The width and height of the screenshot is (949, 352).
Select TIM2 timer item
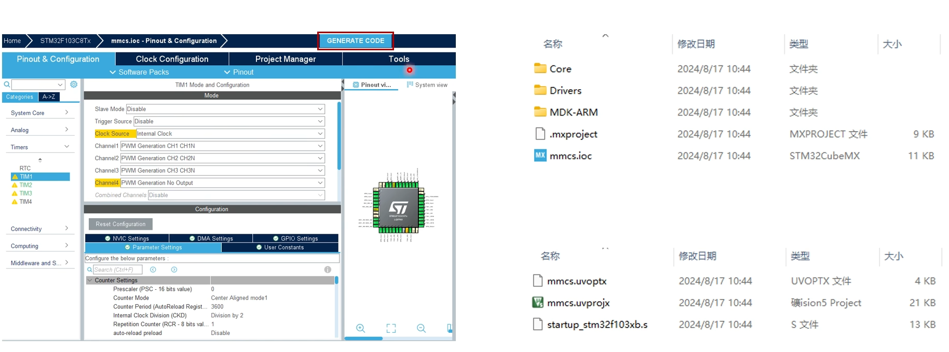point(25,185)
